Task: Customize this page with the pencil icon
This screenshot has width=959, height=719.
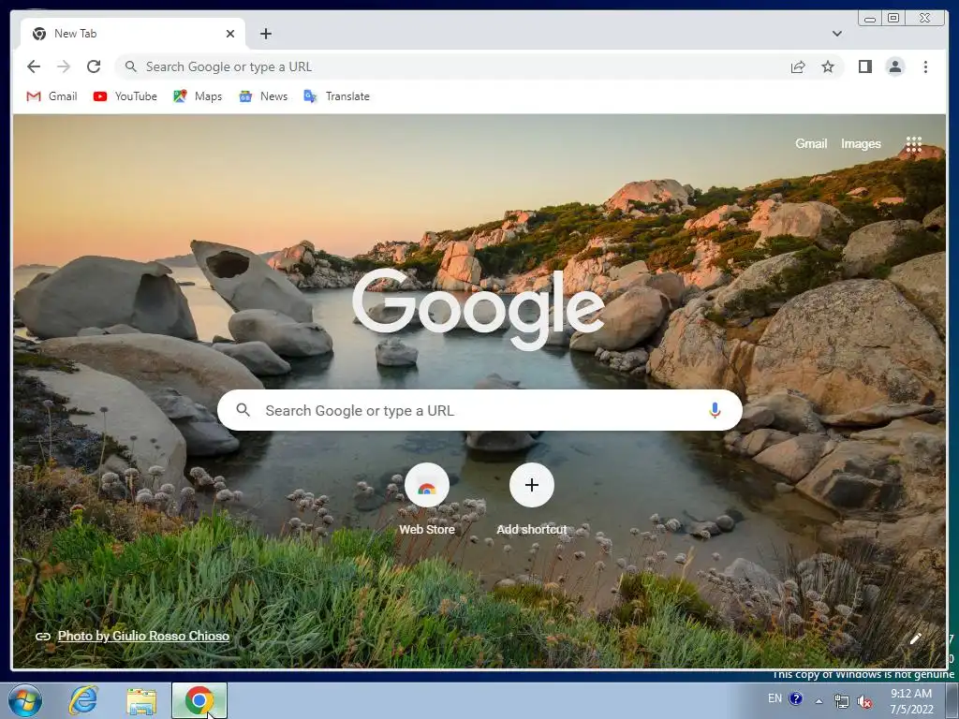Action: click(x=915, y=638)
